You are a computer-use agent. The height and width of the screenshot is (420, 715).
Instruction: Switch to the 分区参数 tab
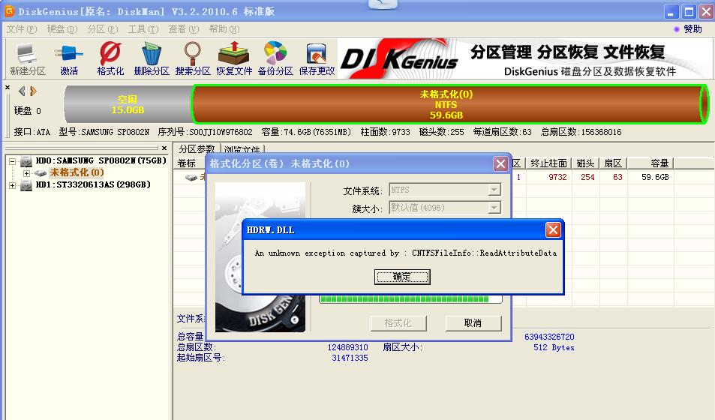pos(197,148)
